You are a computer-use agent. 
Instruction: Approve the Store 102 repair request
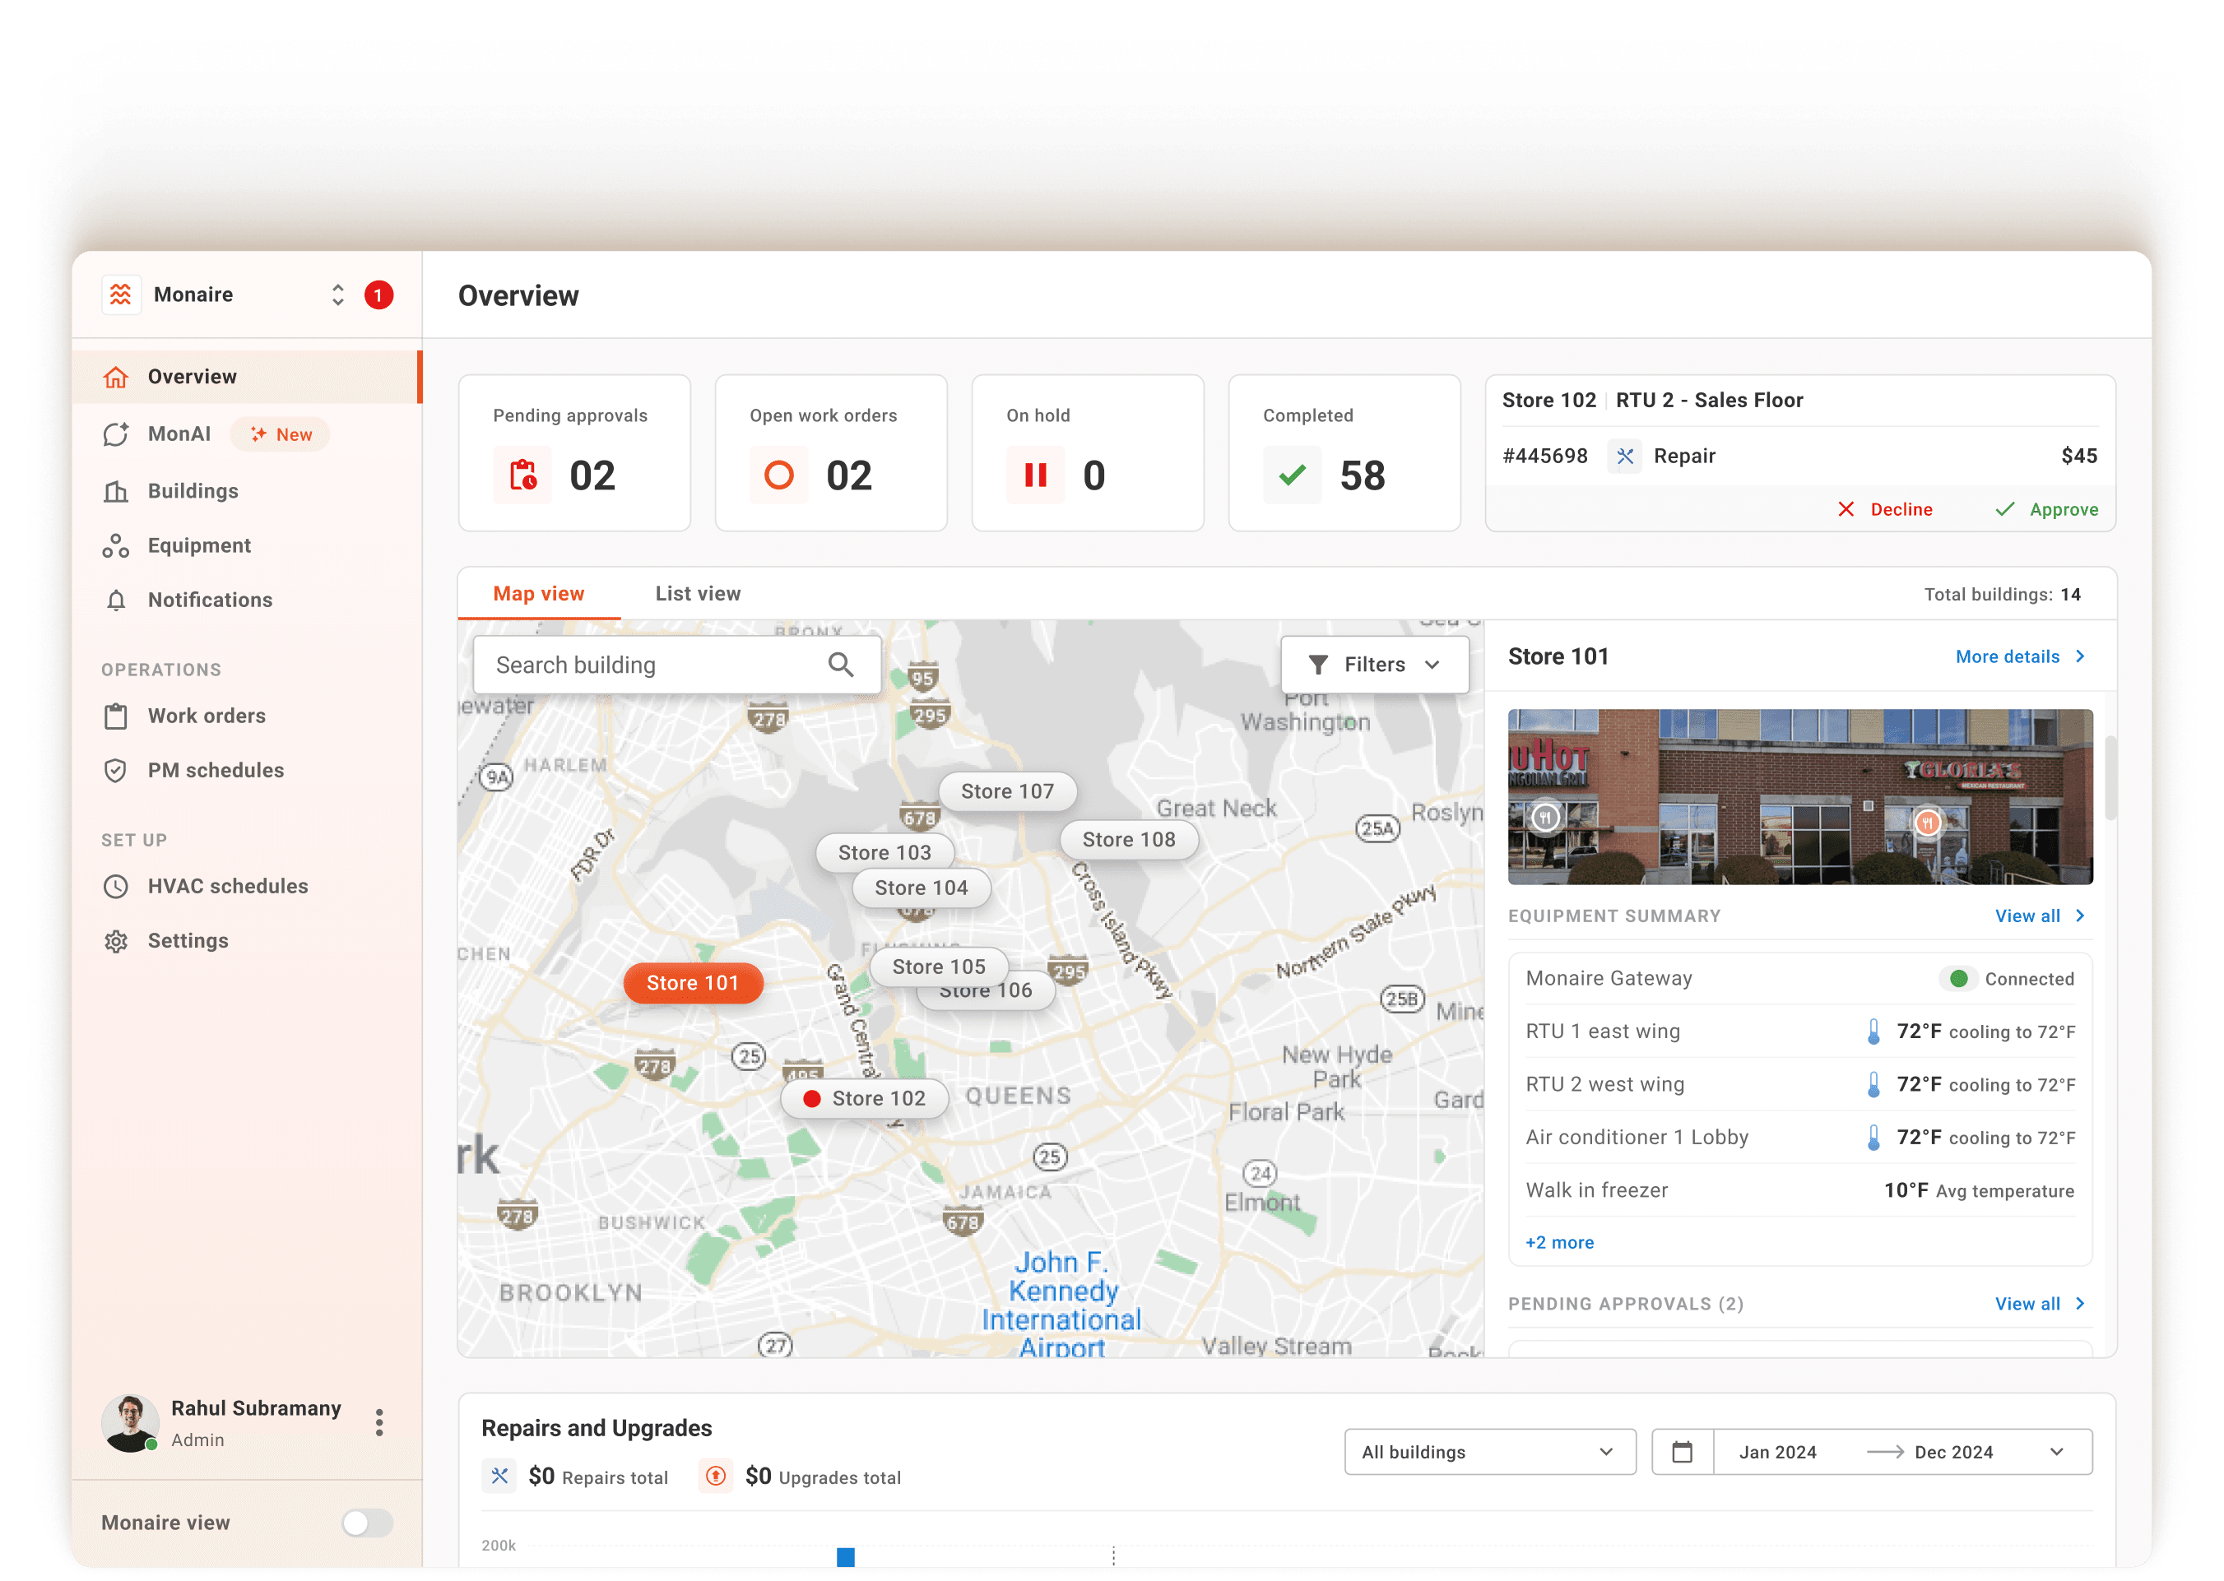(2047, 510)
